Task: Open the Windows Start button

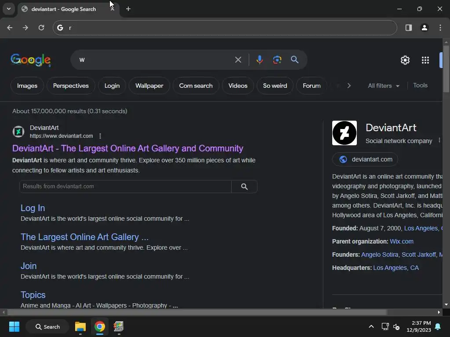Action: (14, 326)
